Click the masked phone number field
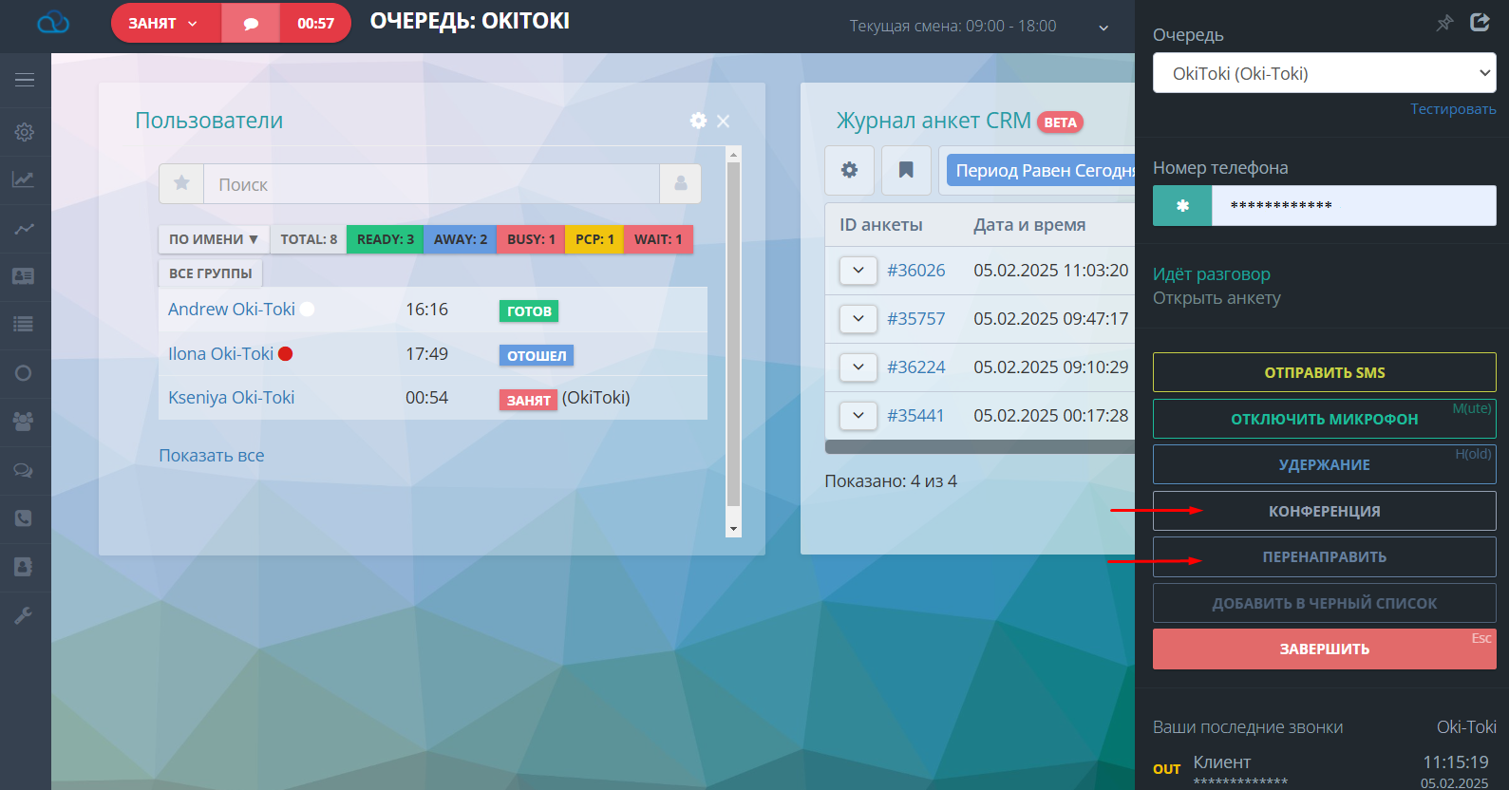Image resolution: width=1509 pixels, height=790 pixels. coord(1353,205)
